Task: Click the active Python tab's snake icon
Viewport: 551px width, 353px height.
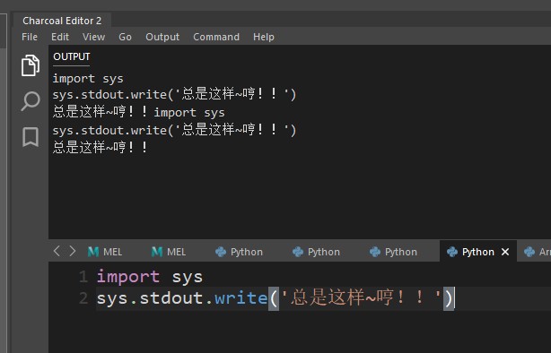Action: [452, 252]
